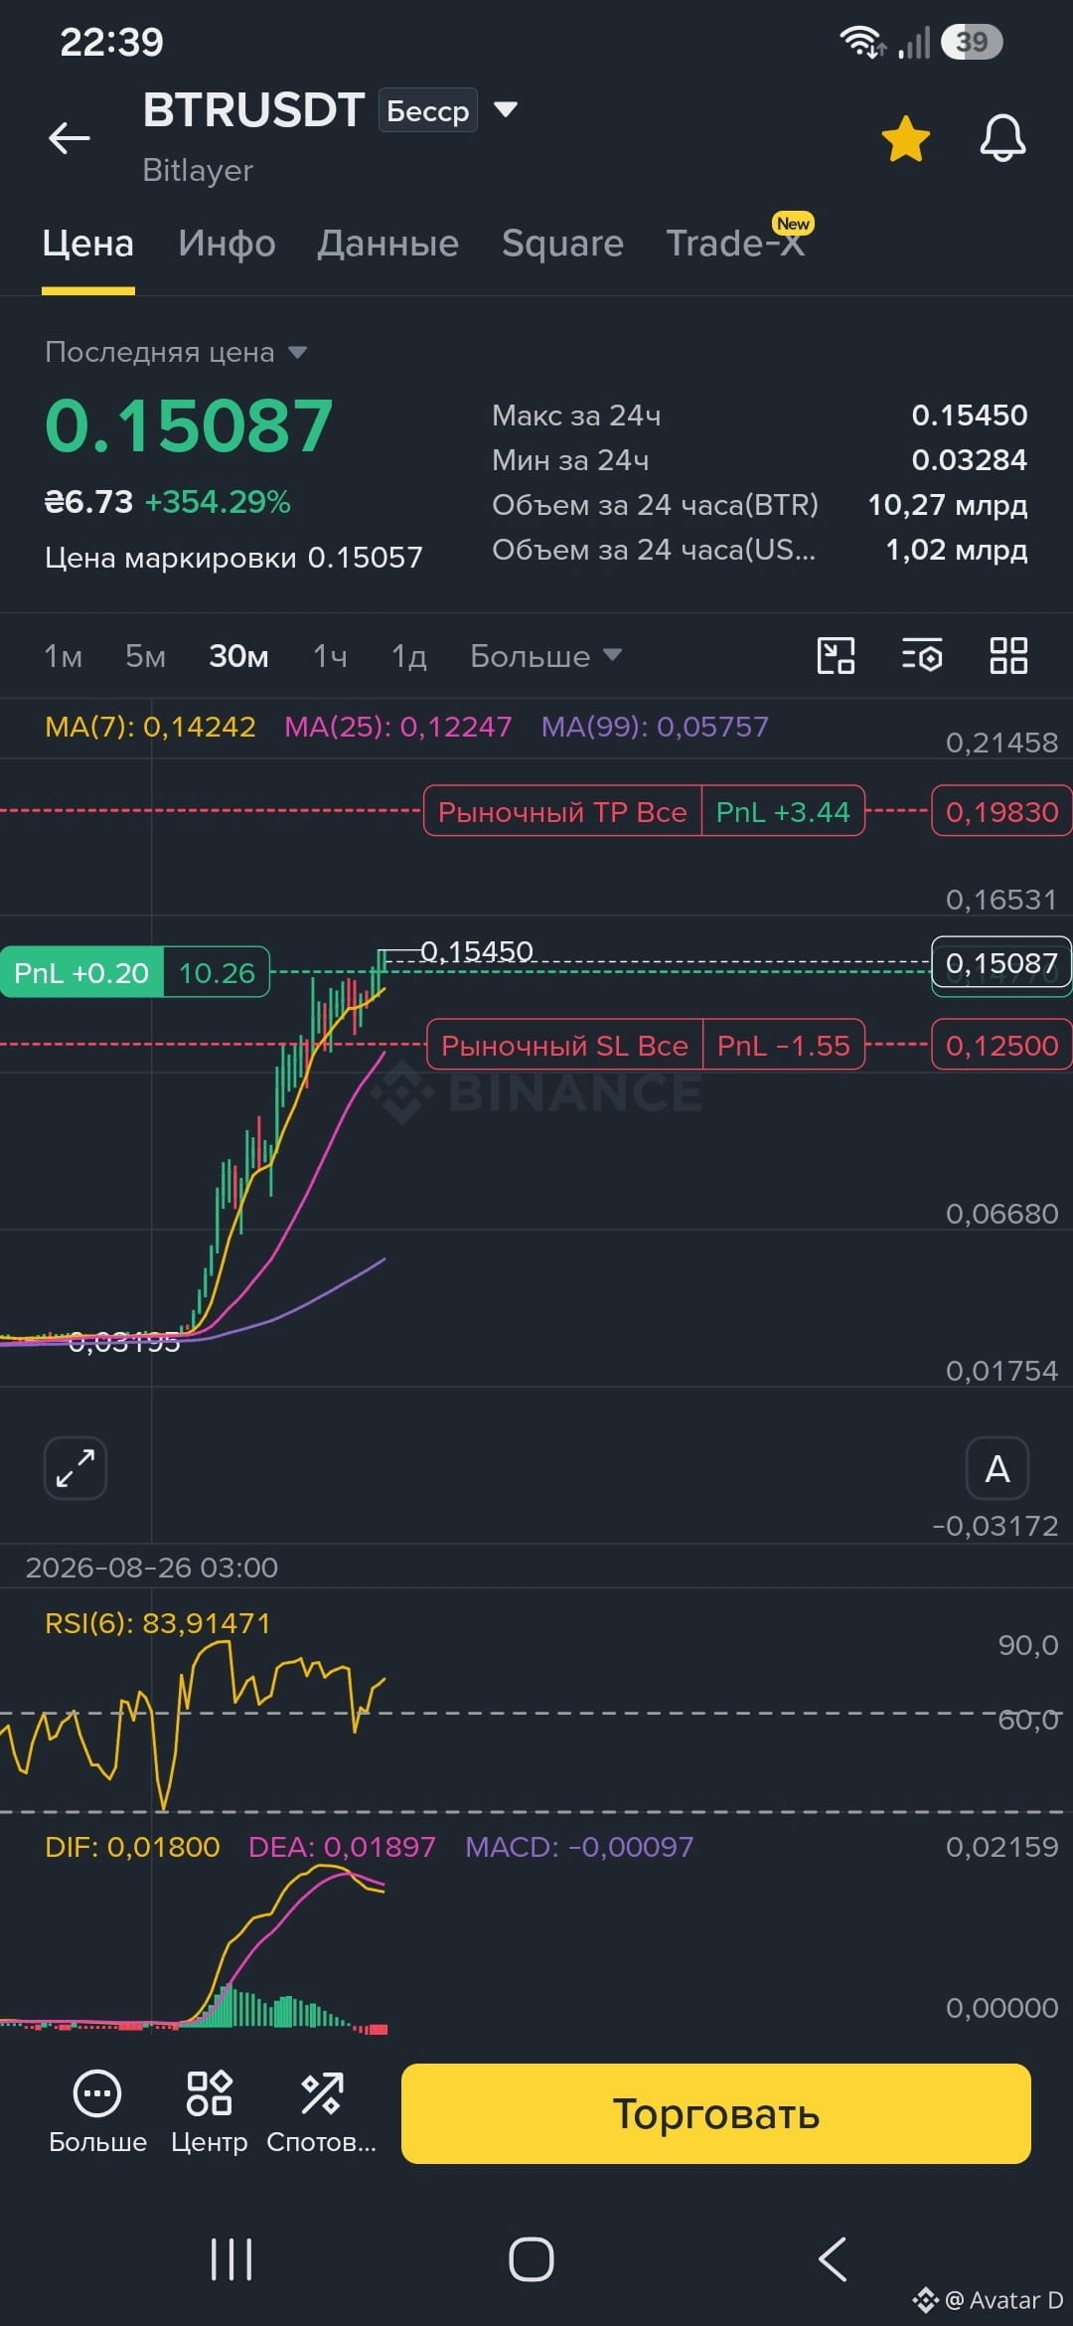Switch to the Инфо tab

pos(227,244)
